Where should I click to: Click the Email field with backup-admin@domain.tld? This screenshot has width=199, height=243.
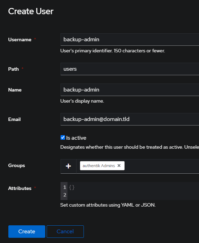[130, 119]
